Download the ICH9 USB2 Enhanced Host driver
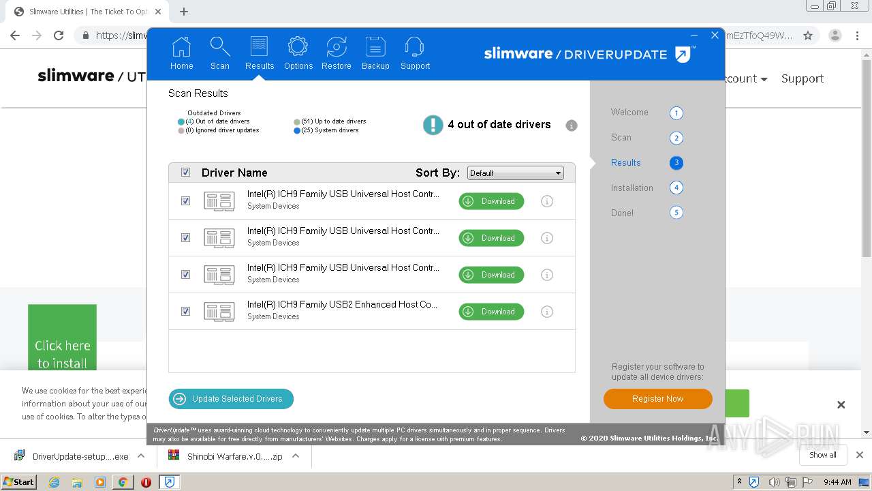Image resolution: width=872 pixels, height=491 pixels. pyautogui.click(x=491, y=312)
